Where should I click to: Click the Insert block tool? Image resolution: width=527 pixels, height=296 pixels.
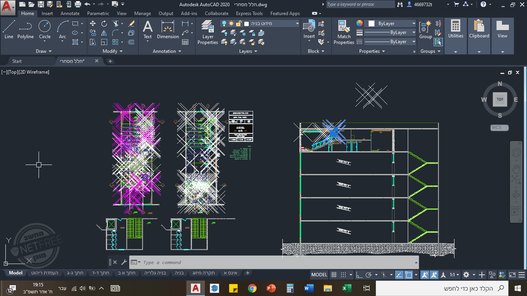[x=309, y=30]
